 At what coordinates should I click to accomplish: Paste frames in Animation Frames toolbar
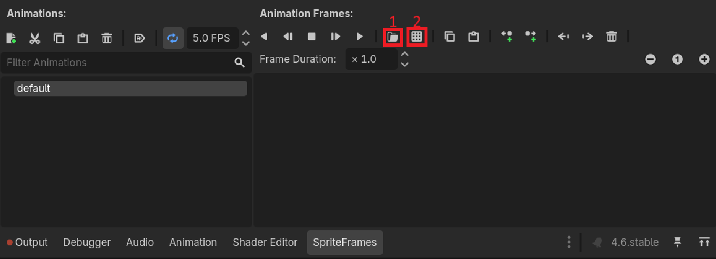point(473,37)
